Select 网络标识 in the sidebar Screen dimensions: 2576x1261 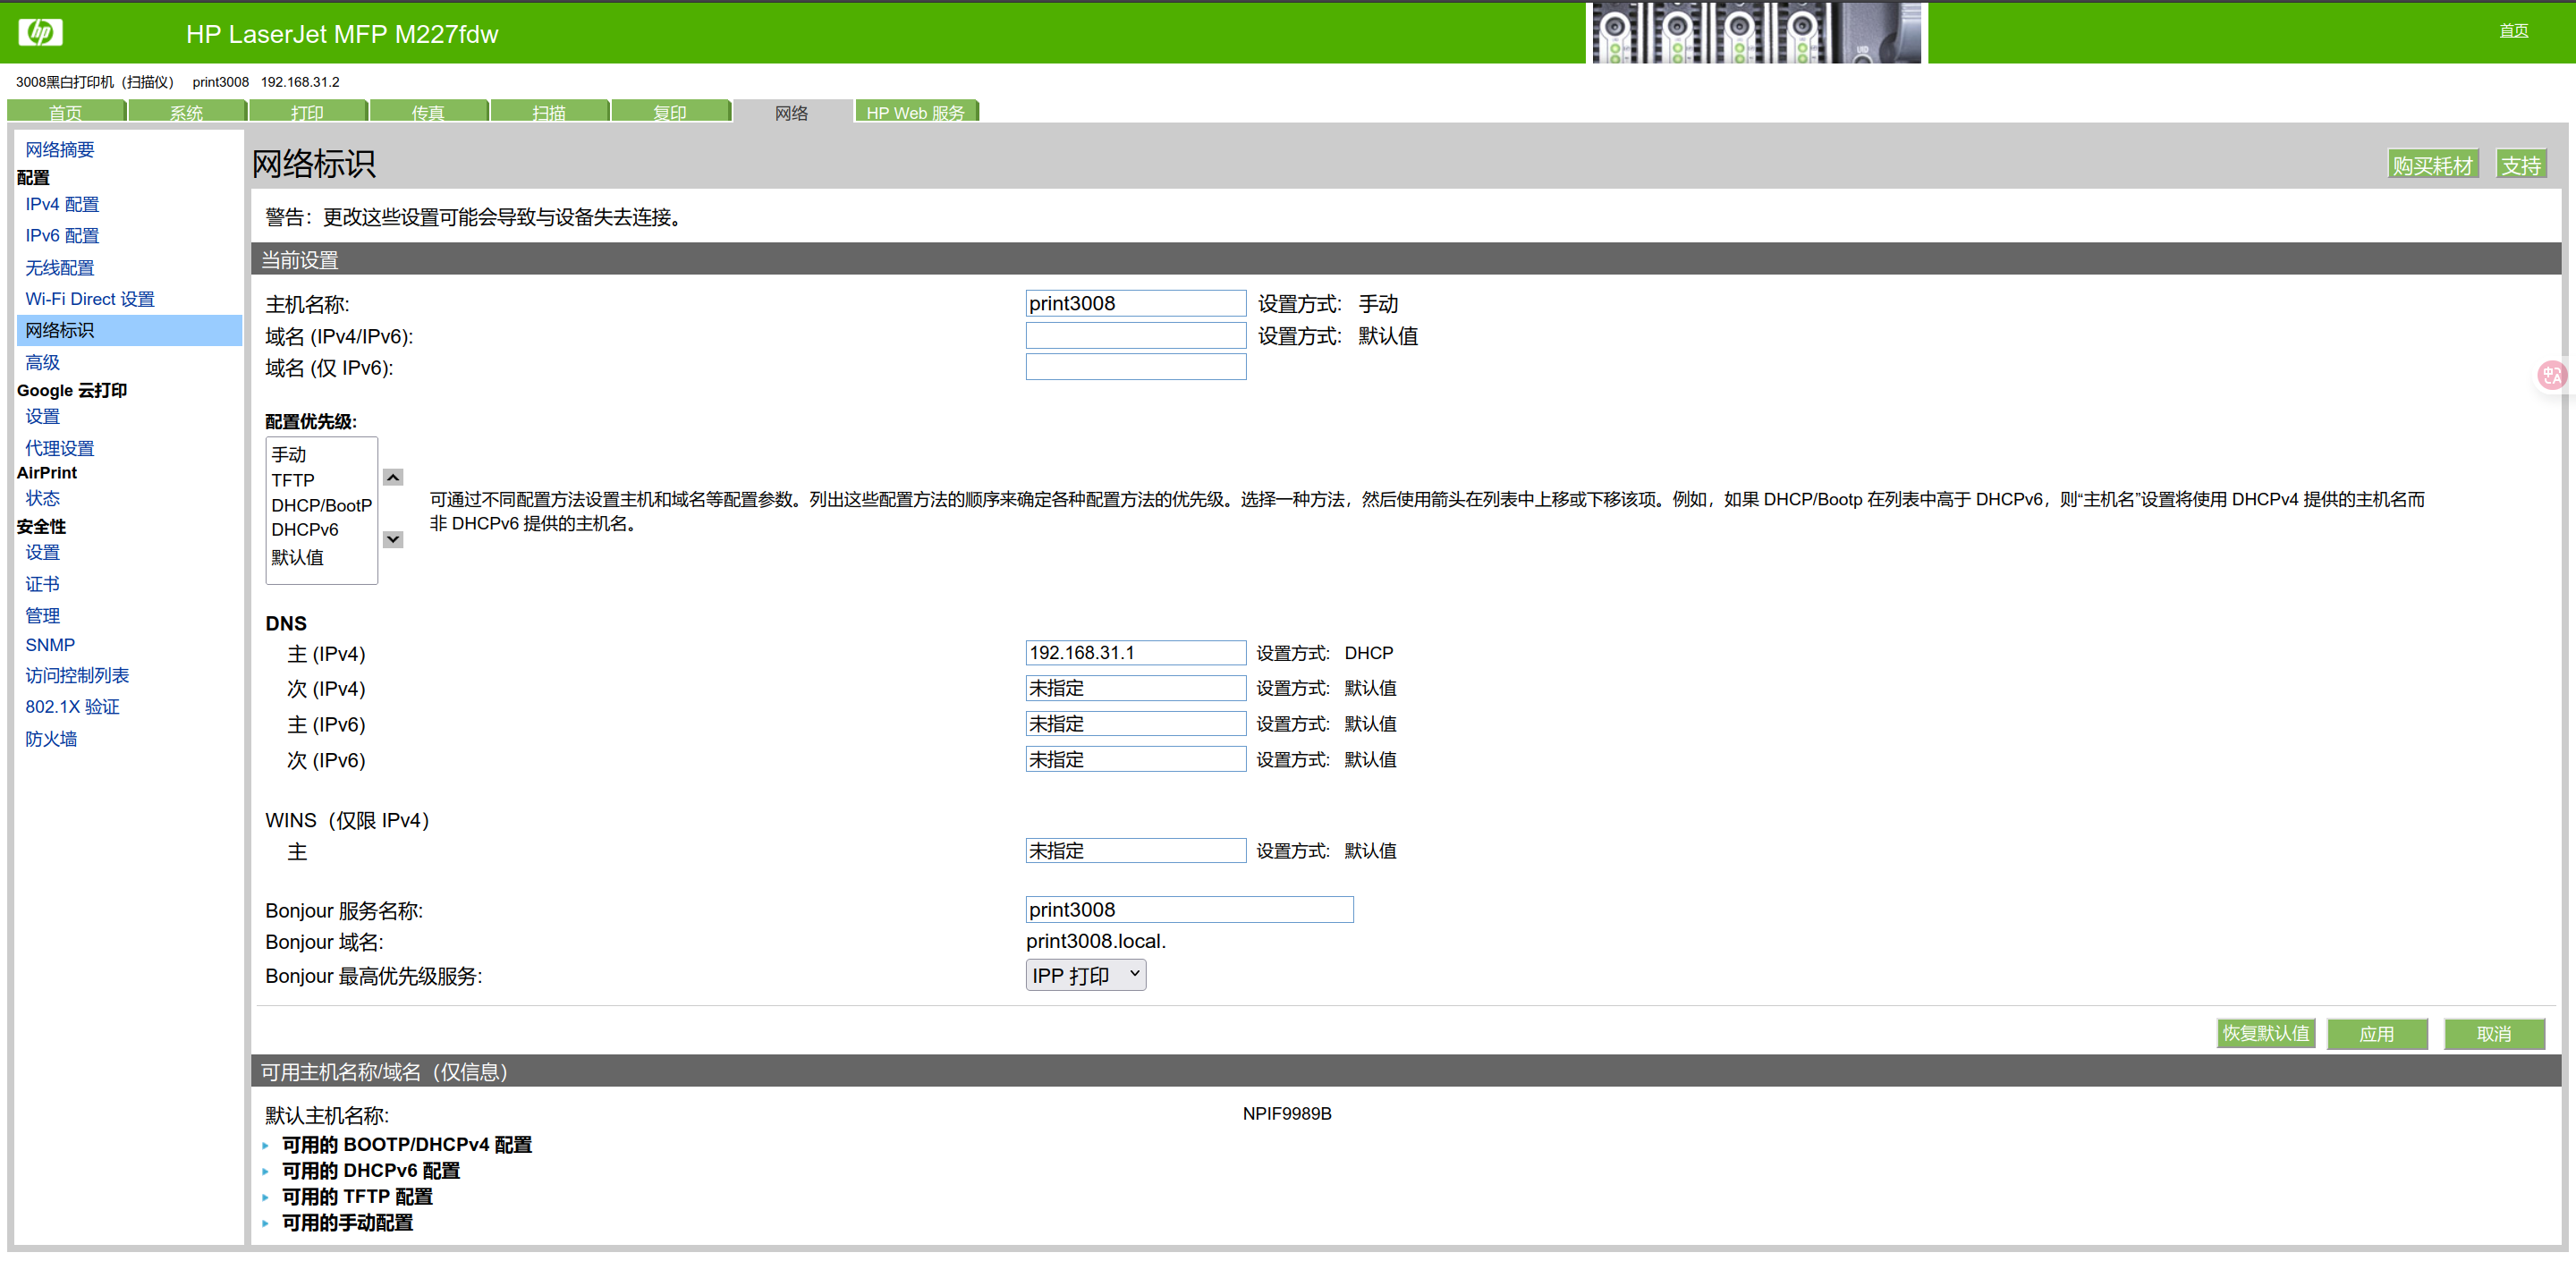pos(130,330)
